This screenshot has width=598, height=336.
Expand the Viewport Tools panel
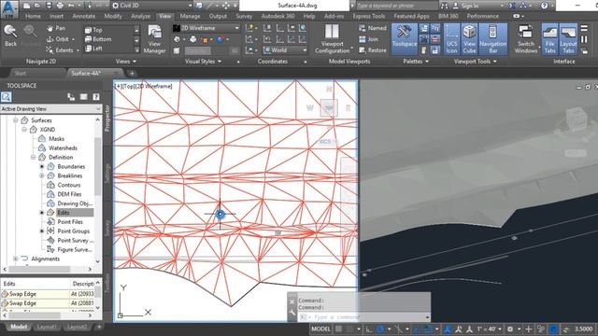476,62
